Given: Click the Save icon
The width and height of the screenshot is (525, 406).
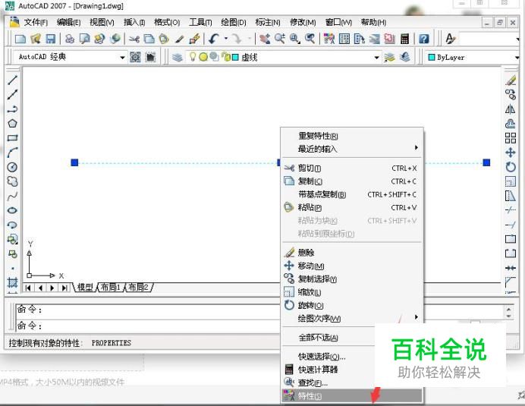Looking at the screenshot, I should (50, 39).
